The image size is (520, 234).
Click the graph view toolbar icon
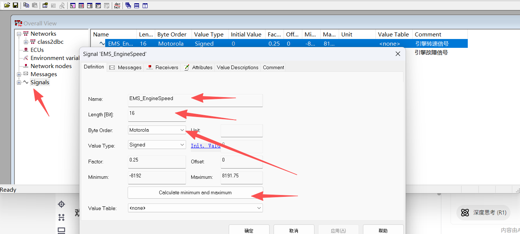click(98, 6)
